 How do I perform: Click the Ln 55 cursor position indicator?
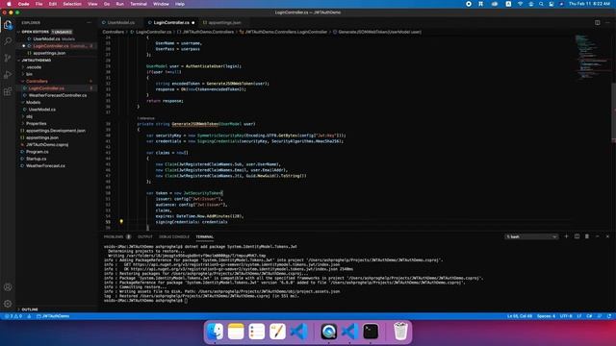click(x=520, y=316)
